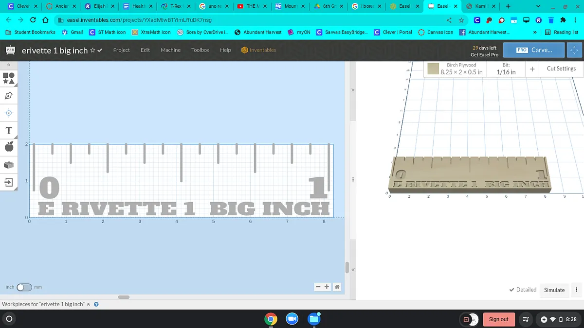
Task: Open the shapes tool in left sidebar
Action: tap(8, 78)
